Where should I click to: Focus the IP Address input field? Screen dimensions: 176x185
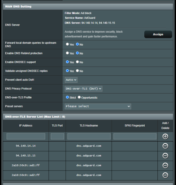(26, 136)
